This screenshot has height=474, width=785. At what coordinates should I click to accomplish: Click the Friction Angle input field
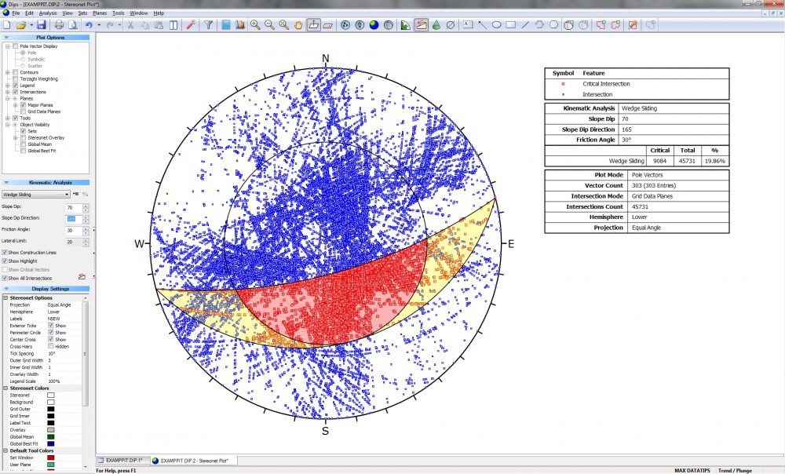74,230
